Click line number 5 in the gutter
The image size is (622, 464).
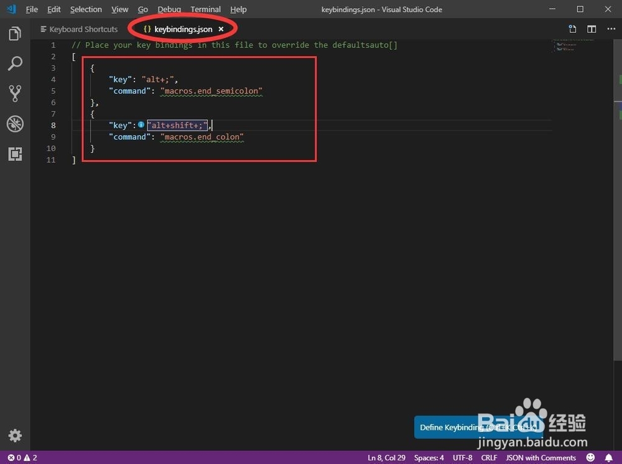tap(53, 91)
